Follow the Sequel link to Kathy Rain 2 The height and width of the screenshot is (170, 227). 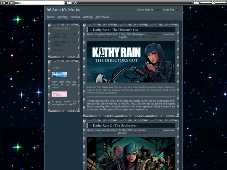[143, 37]
